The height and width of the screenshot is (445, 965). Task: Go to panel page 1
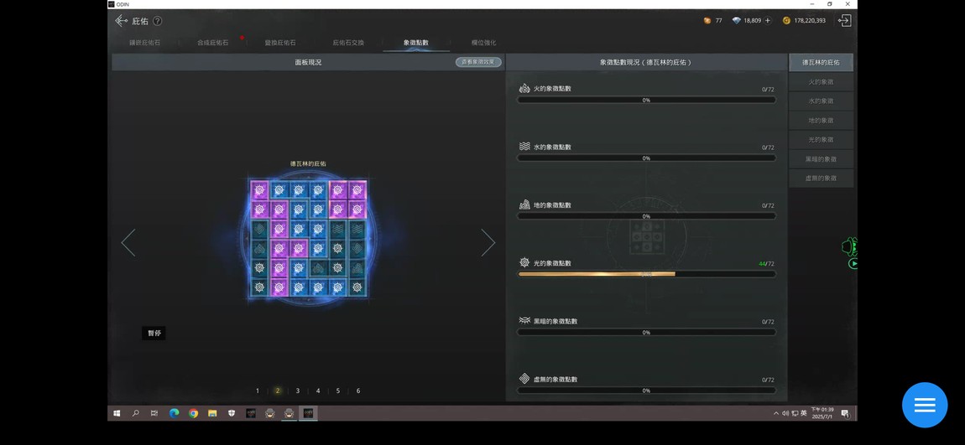(x=258, y=391)
